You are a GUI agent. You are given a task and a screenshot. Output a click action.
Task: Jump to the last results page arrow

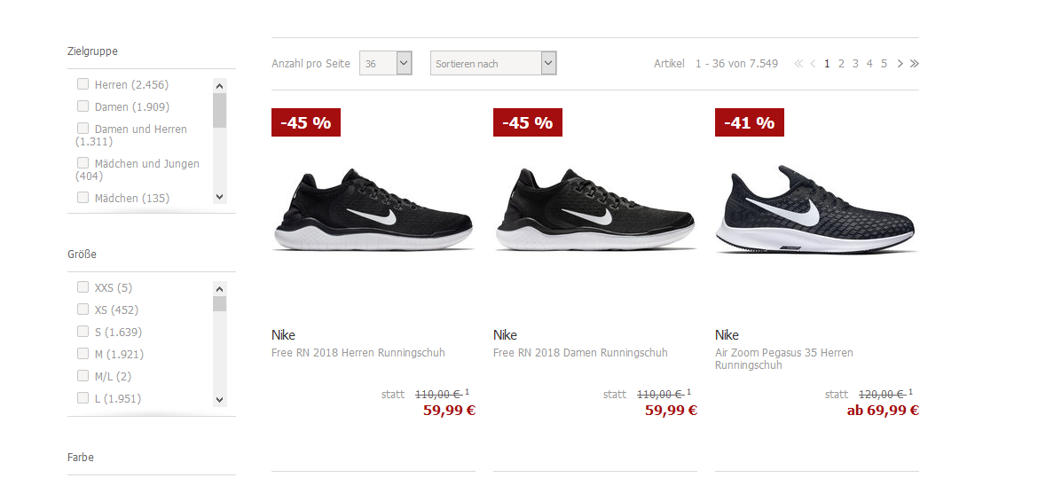pos(915,64)
